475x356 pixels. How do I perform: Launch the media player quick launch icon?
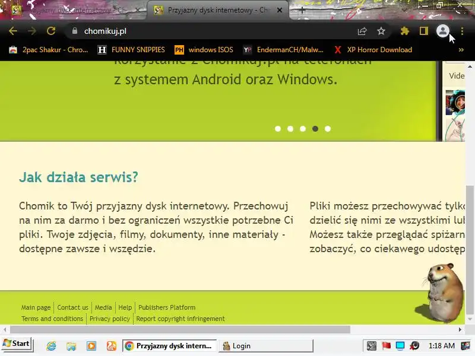(x=91, y=346)
